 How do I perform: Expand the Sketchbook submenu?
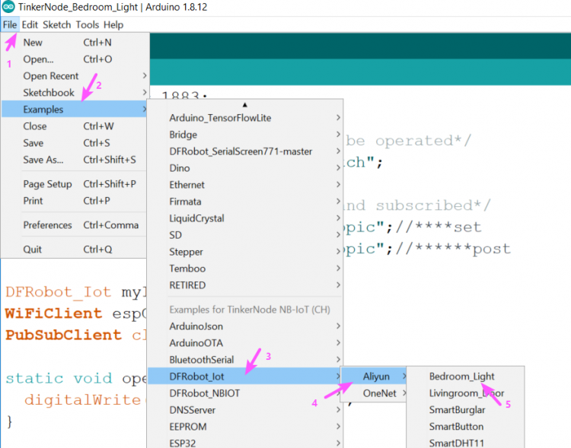tap(75, 93)
